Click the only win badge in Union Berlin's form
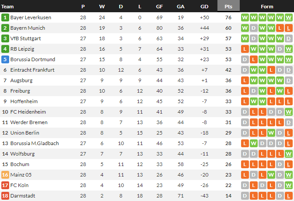294x201 pixels. click(271, 133)
